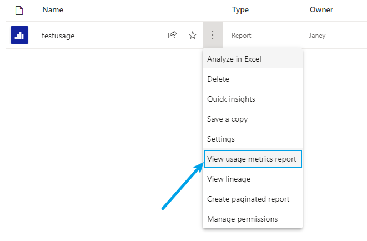Click the 'Janey' owner cell
The width and height of the screenshot is (367, 241).
(x=317, y=36)
